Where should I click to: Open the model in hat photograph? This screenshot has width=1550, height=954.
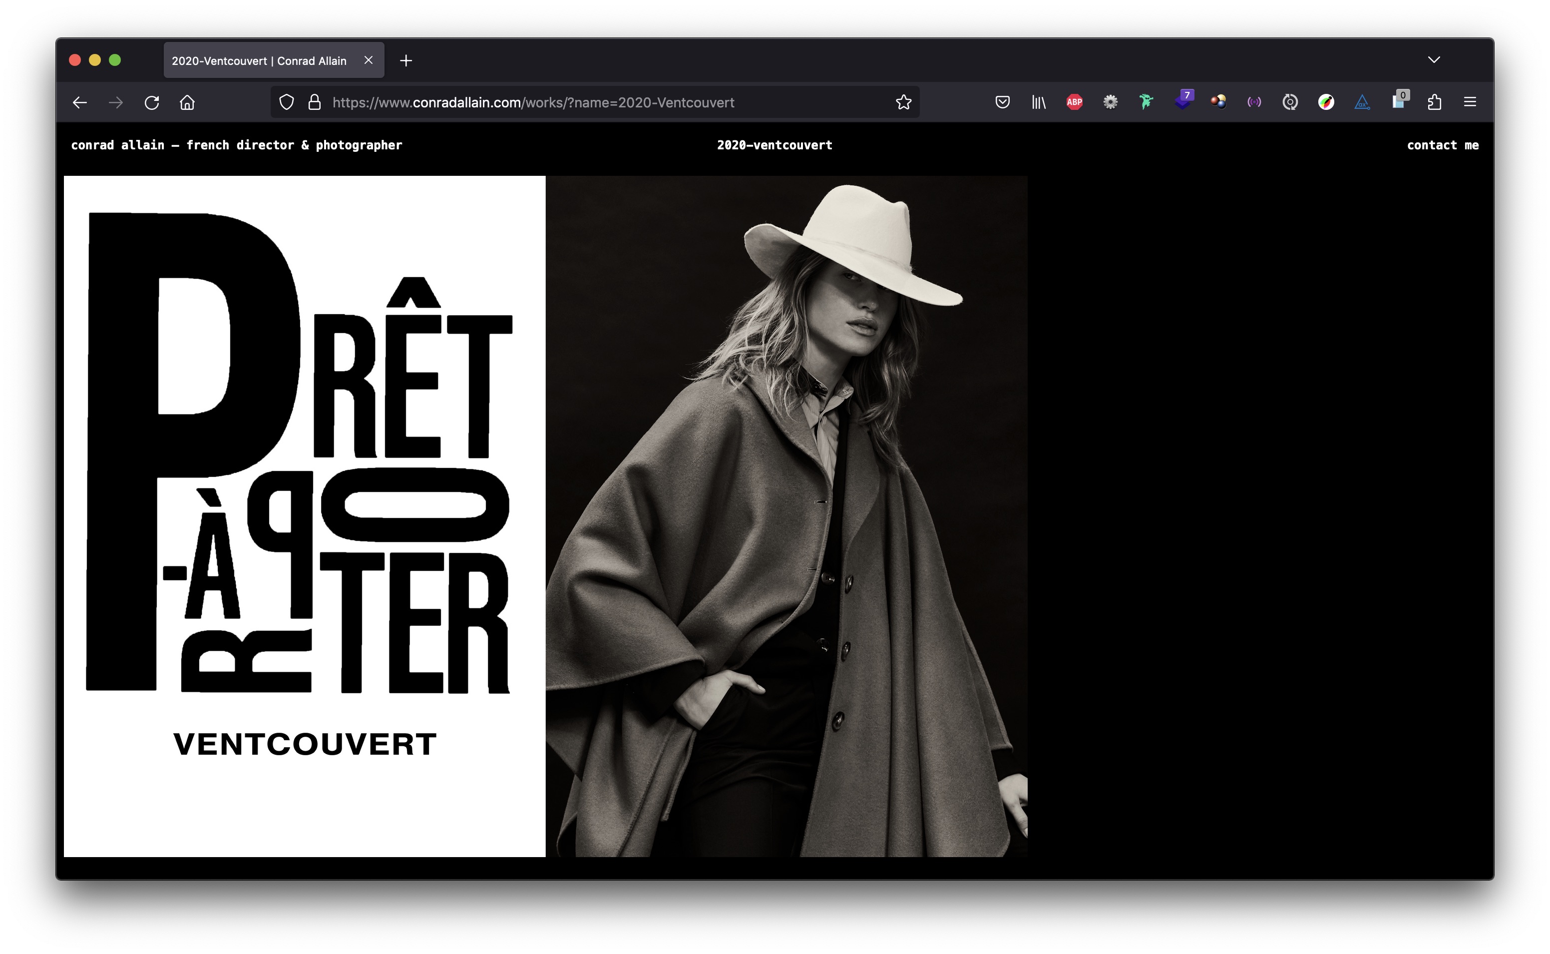click(x=786, y=516)
